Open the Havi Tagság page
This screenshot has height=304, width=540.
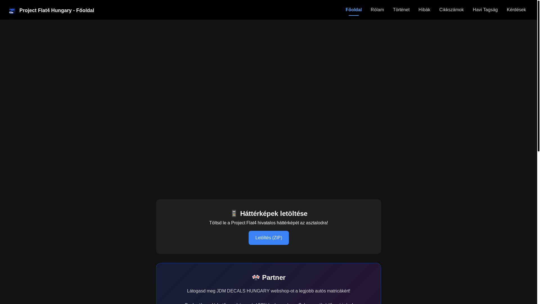coord(485,10)
